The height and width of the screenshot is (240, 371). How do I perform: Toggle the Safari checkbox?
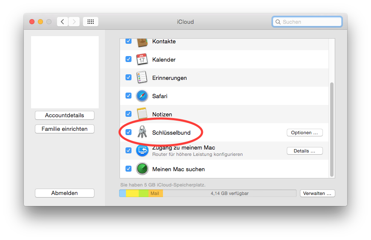(128, 96)
